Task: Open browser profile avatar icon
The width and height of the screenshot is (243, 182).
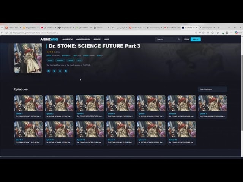Action: 227,33
